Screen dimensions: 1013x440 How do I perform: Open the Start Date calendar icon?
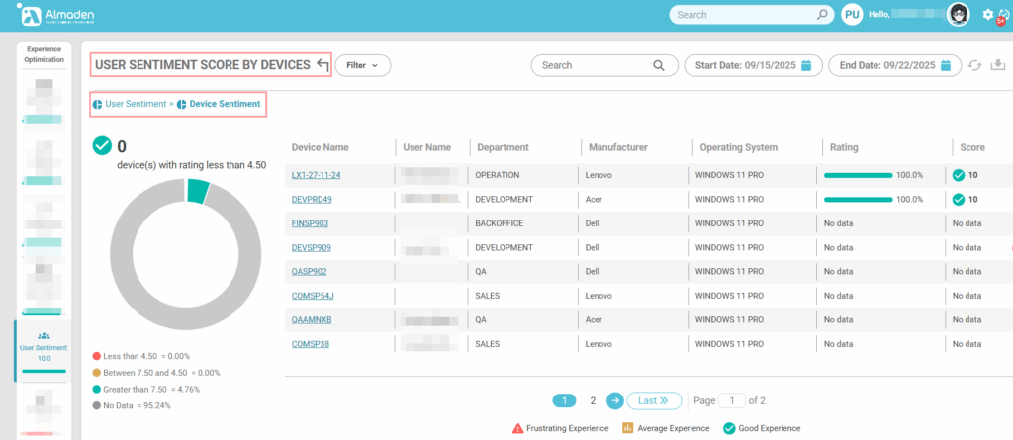tap(806, 66)
